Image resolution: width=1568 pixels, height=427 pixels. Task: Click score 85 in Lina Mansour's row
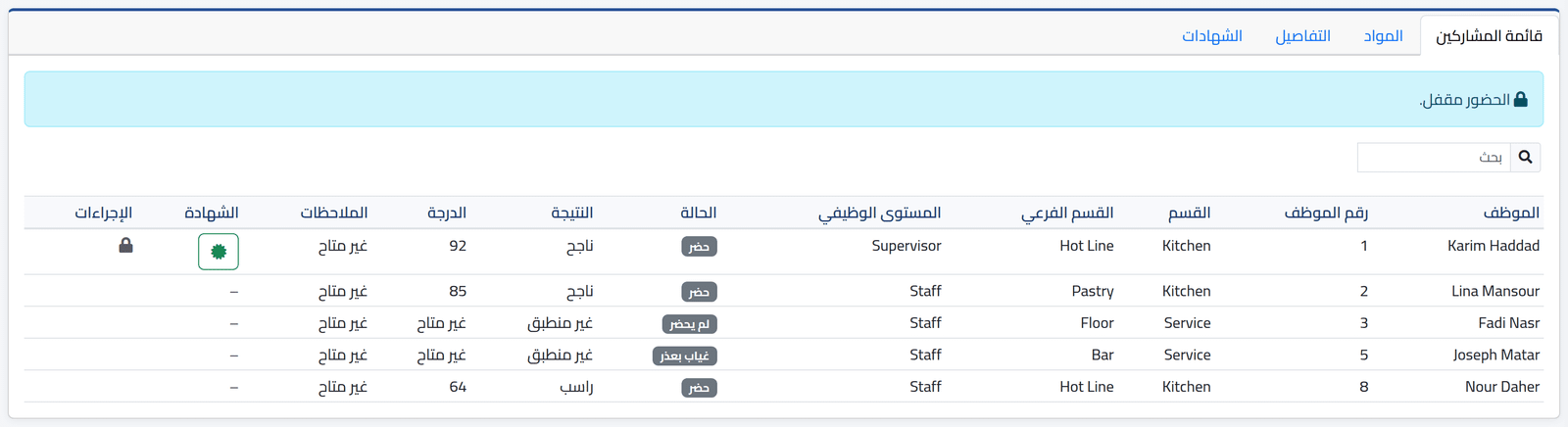458,291
